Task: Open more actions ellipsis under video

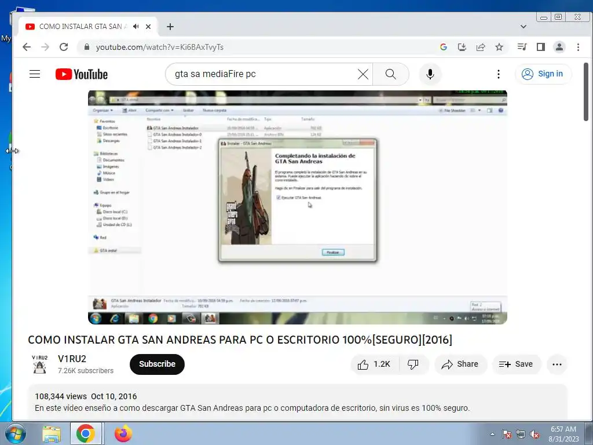Action: (557, 364)
